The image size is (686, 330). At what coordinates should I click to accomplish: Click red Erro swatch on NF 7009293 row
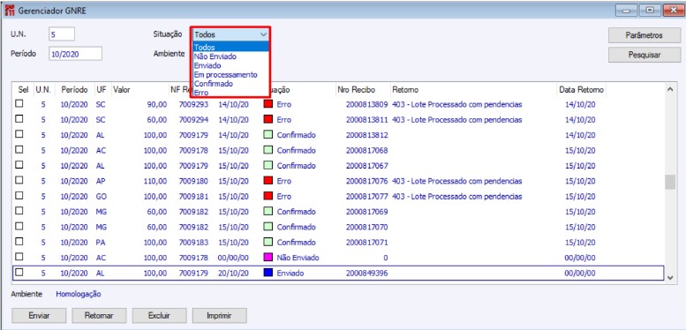coord(268,104)
